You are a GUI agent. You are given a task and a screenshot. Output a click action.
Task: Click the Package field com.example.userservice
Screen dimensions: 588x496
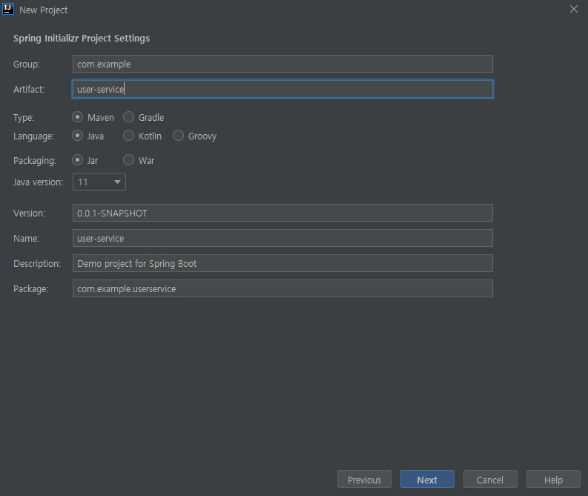(283, 288)
